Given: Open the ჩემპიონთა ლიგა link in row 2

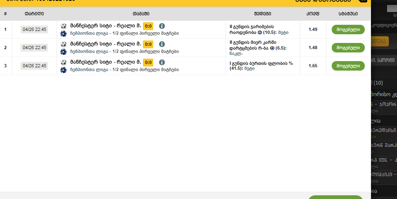Looking at the screenshot, I should [x=89, y=52].
